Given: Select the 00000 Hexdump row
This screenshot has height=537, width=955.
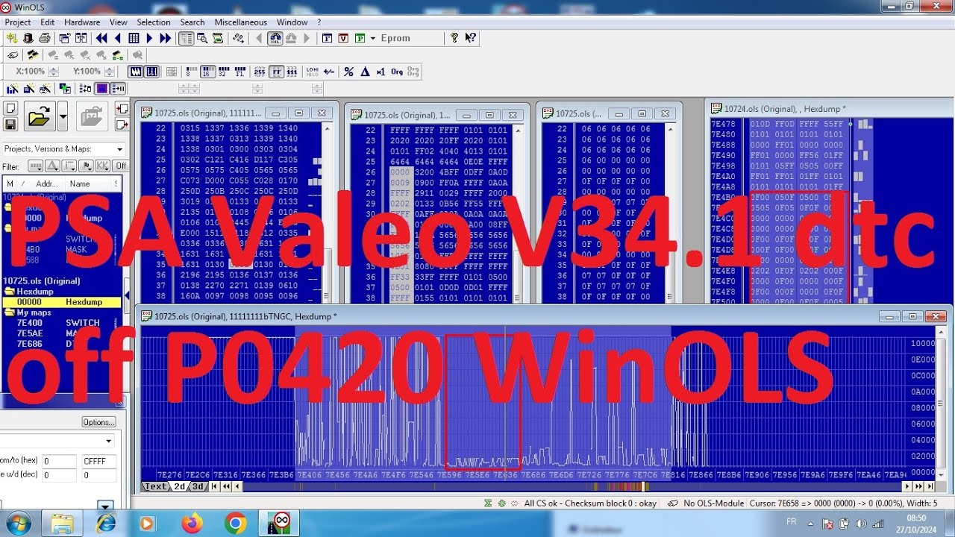Looking at the screenshot, I should [x=62, y=302].
